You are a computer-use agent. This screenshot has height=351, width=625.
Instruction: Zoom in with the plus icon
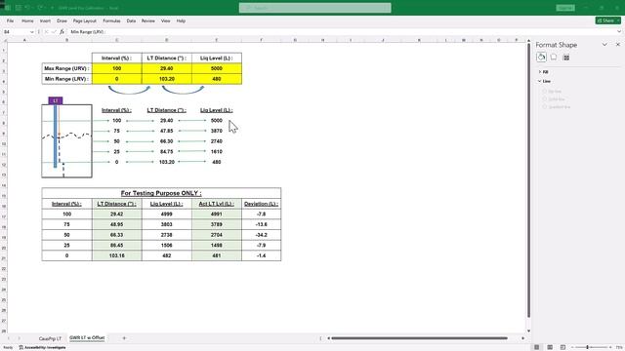[610, 347]
